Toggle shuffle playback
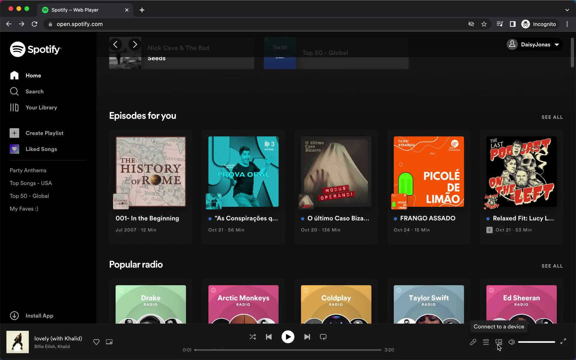Image resolution: width=576 pixels, height=360 pixels. [253, 337]
